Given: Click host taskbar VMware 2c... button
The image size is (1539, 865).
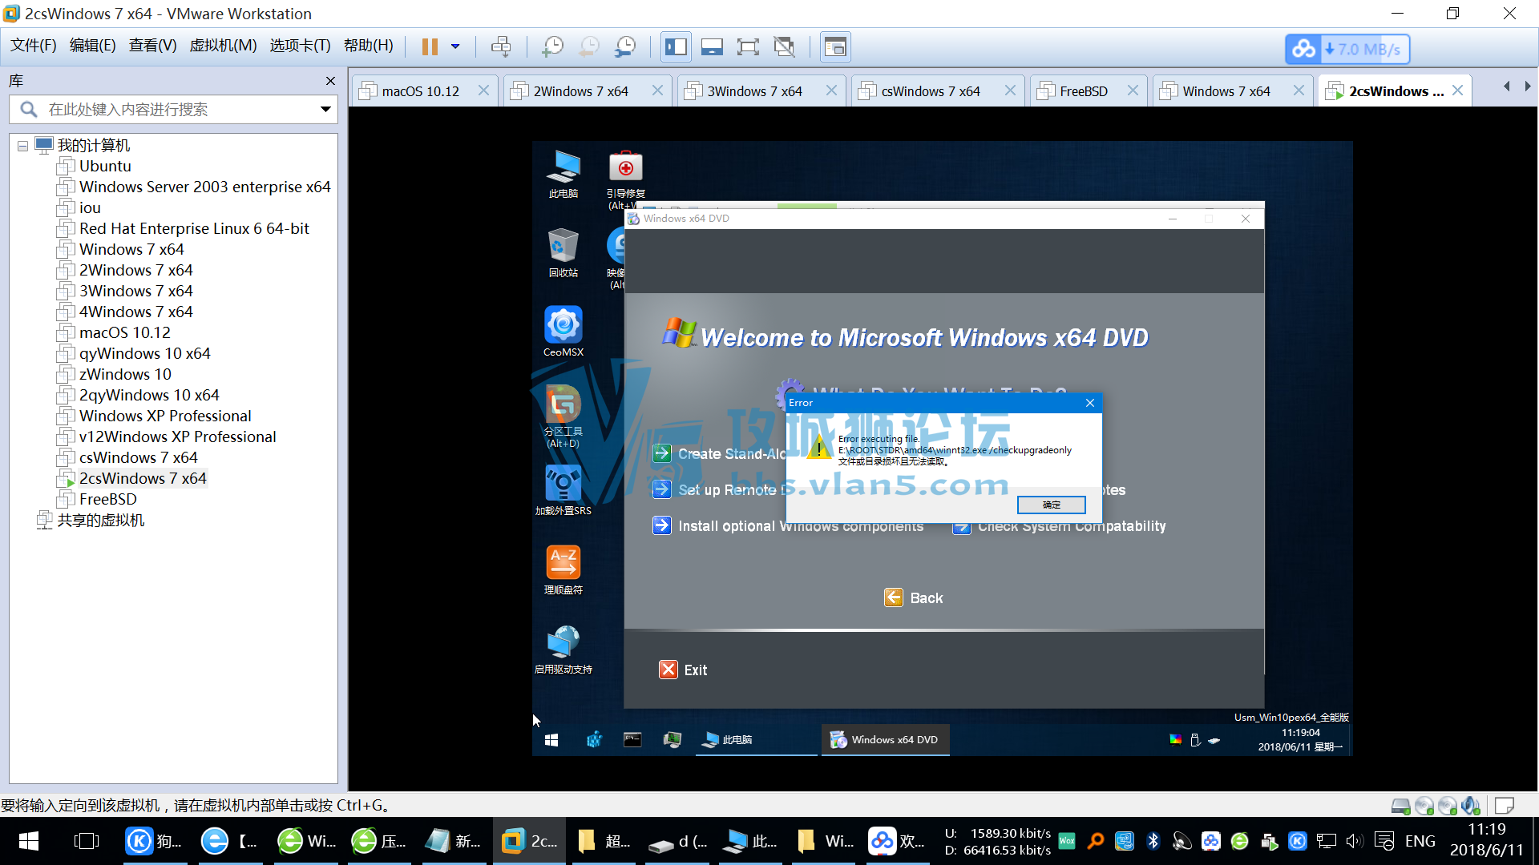Looking at the screenshot, I should [x=528, y=841].
